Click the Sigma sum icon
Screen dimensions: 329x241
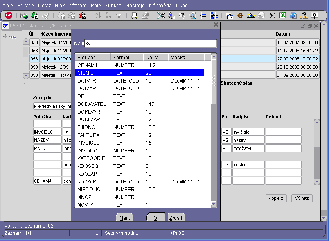point(272,16)
